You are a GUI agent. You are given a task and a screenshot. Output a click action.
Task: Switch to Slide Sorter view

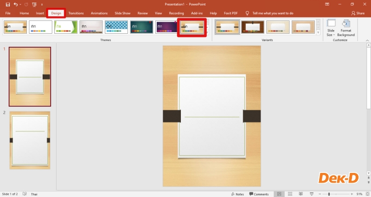pos(289,194)
